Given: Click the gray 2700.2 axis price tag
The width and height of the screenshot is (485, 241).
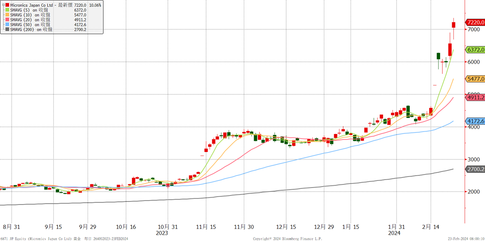Looking at the screenshot, I should [475, 169].
